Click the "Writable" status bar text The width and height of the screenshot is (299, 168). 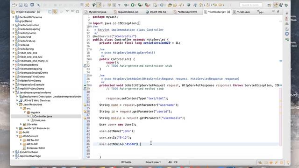click(x=126, y=162)
